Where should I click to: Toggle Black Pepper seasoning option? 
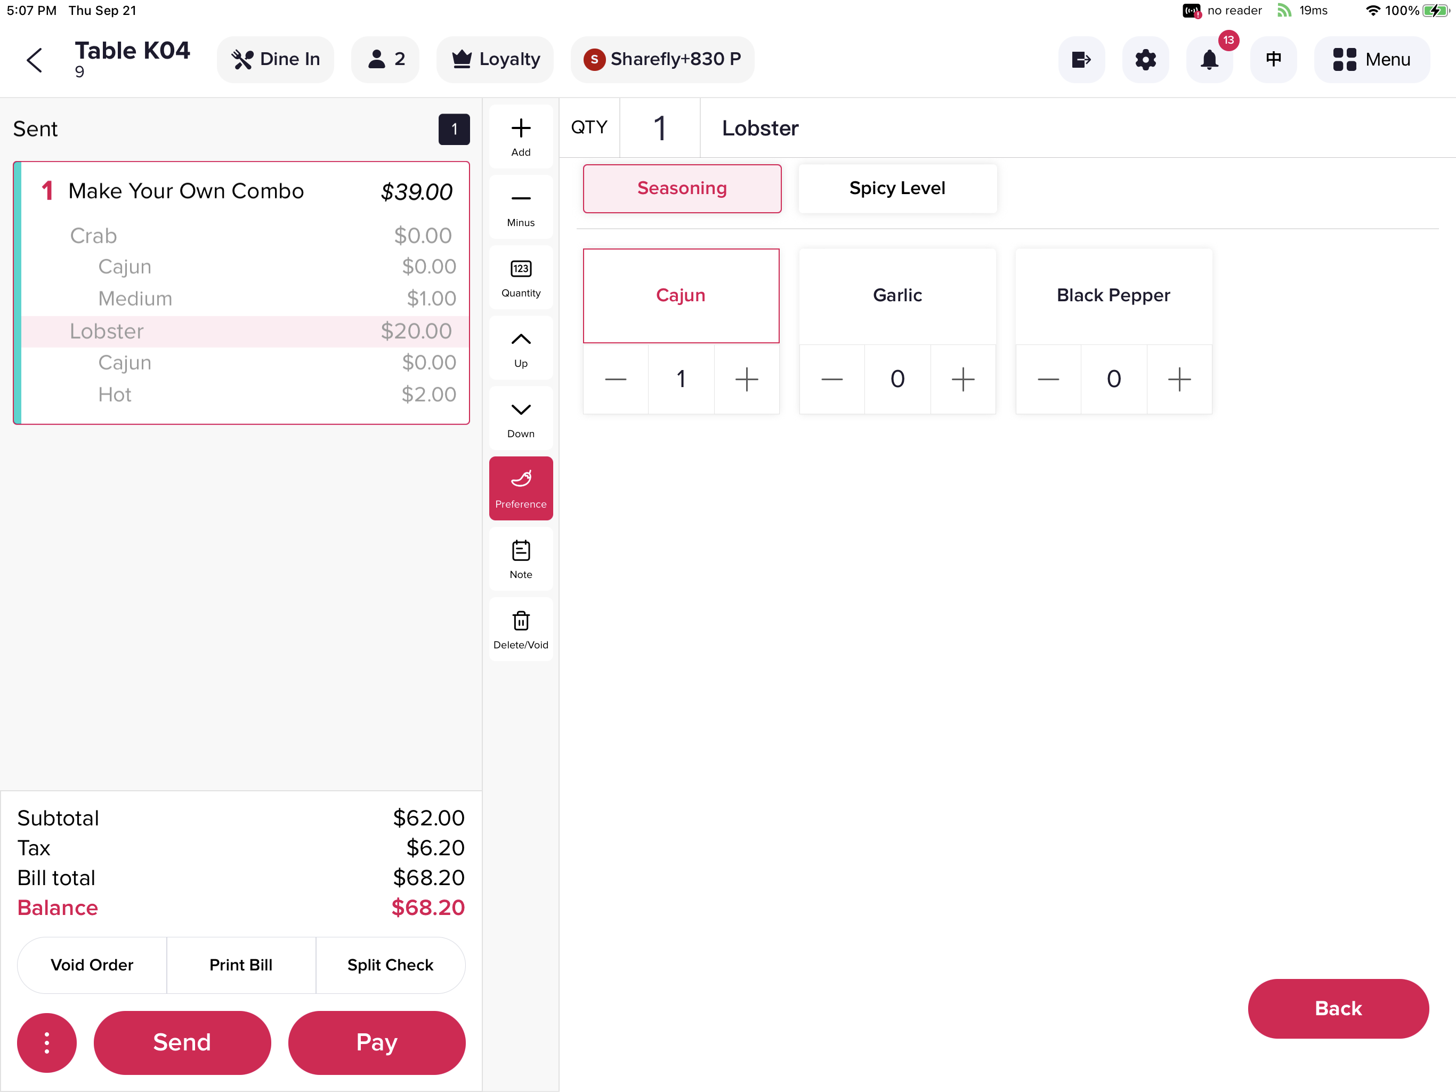1112,295
